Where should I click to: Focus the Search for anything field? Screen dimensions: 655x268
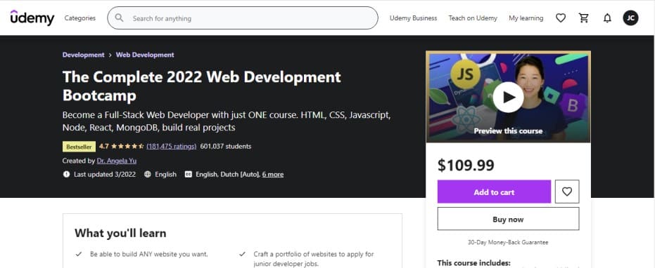click(242, 18)
